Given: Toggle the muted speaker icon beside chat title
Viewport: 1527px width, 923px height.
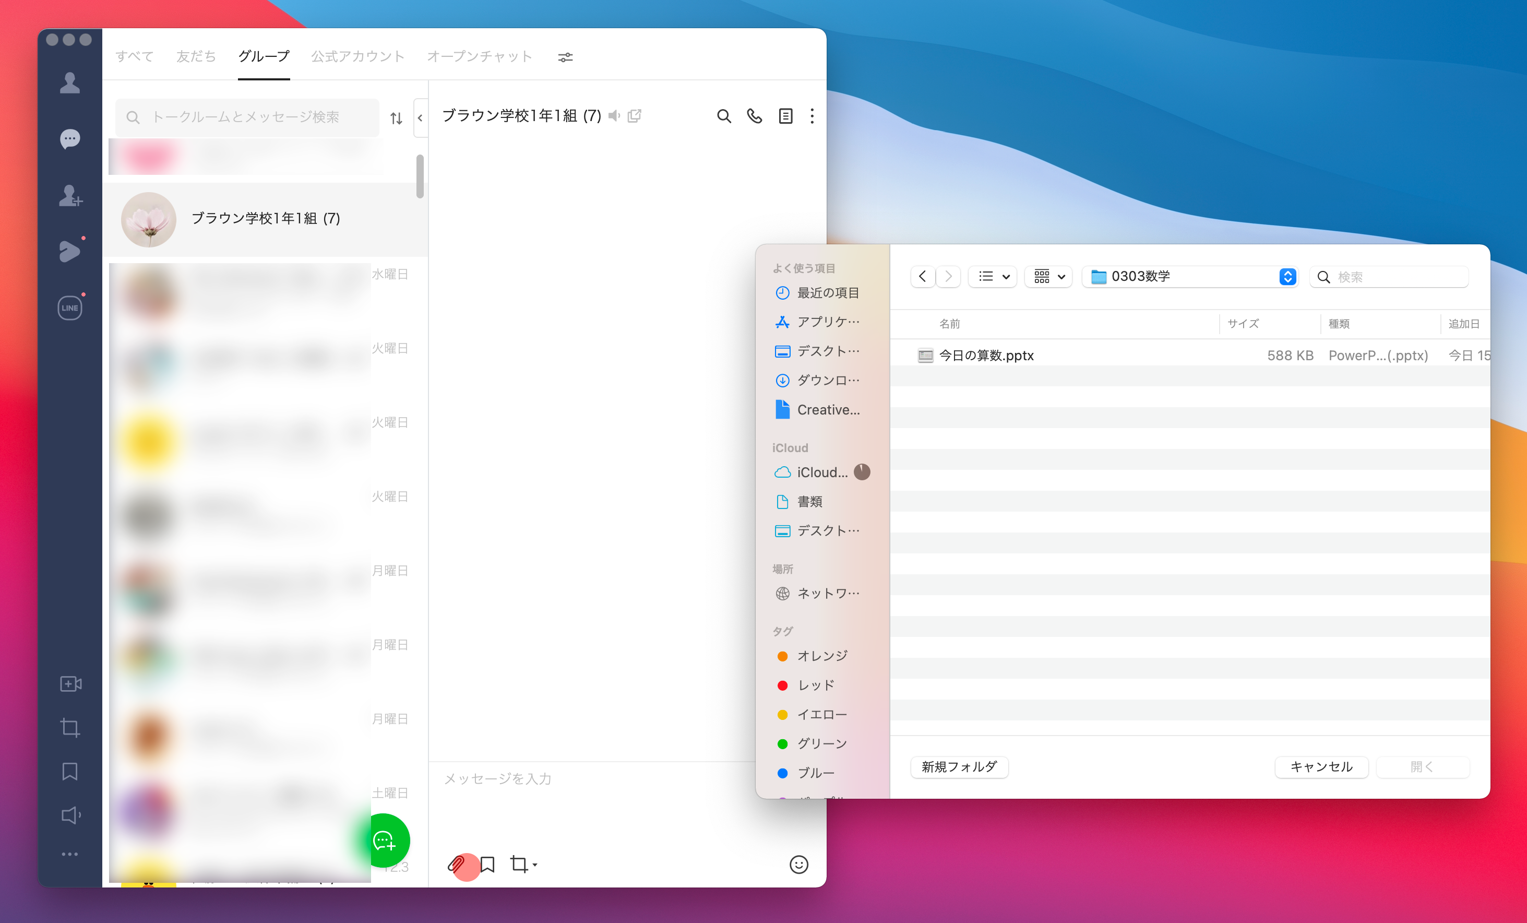Looking at the screenshot, I should point(614,116).
